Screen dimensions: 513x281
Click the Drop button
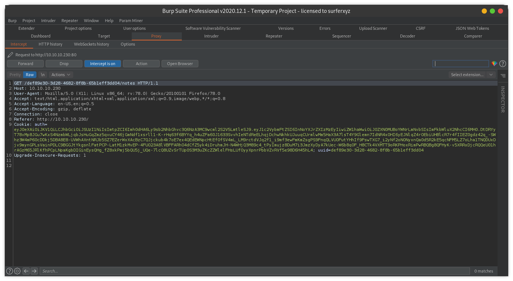pyautogui.click(x=64, y=64)
